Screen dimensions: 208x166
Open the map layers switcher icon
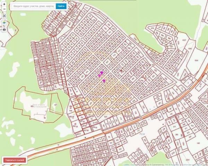click(x=4, y=22)
